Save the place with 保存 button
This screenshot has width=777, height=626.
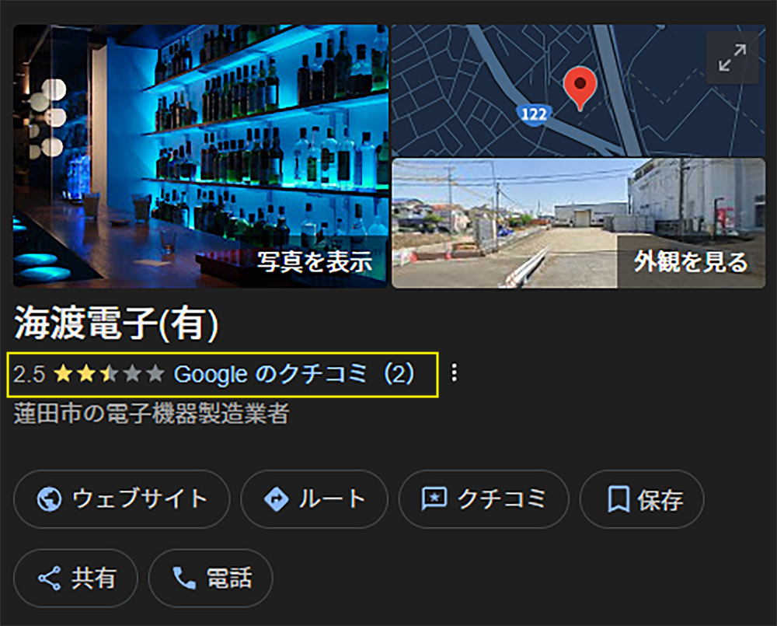(642, 499)
